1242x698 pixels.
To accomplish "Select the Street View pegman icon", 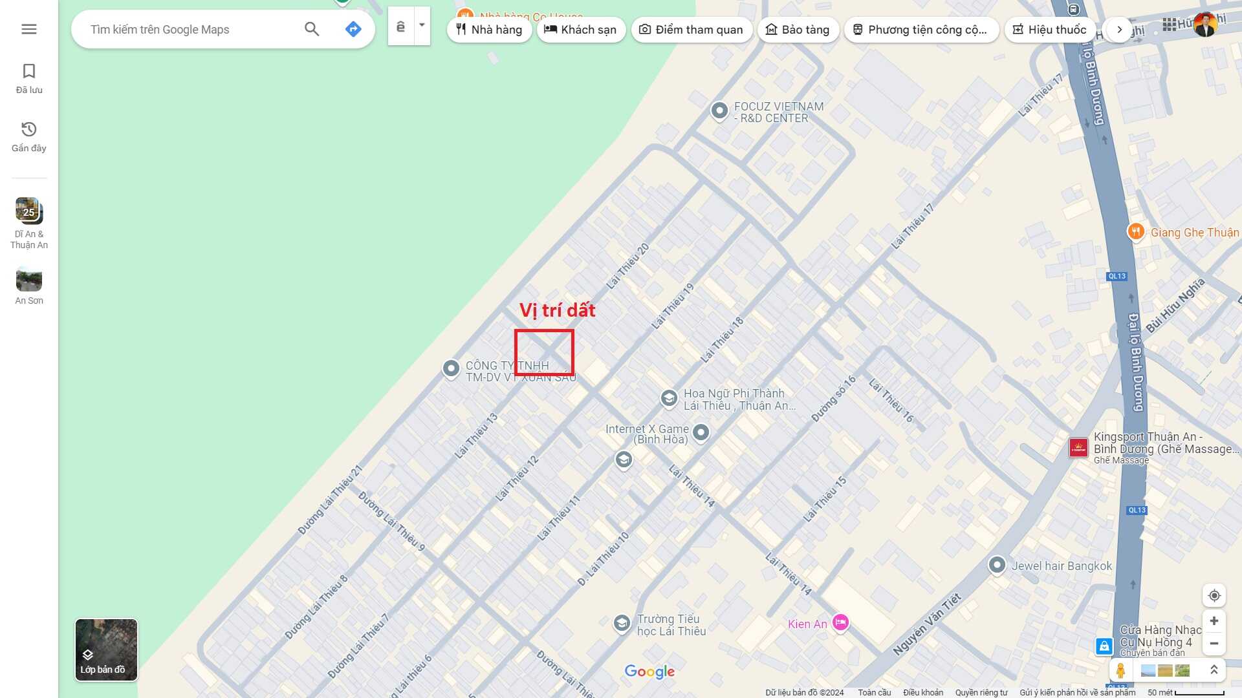I will click(x=1121, y=670).
